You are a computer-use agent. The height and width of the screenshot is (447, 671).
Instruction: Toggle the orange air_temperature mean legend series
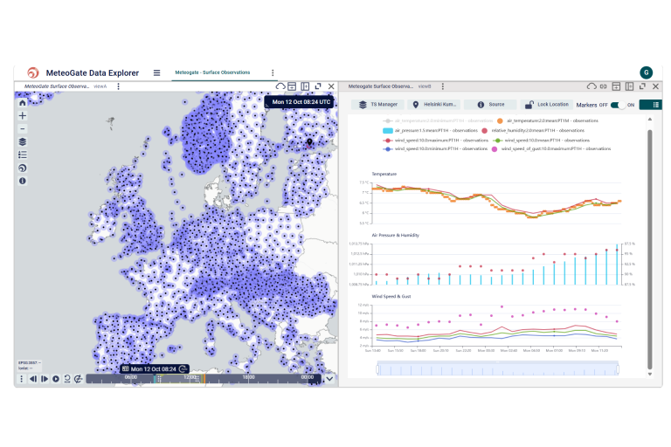(x=547, y=120)
